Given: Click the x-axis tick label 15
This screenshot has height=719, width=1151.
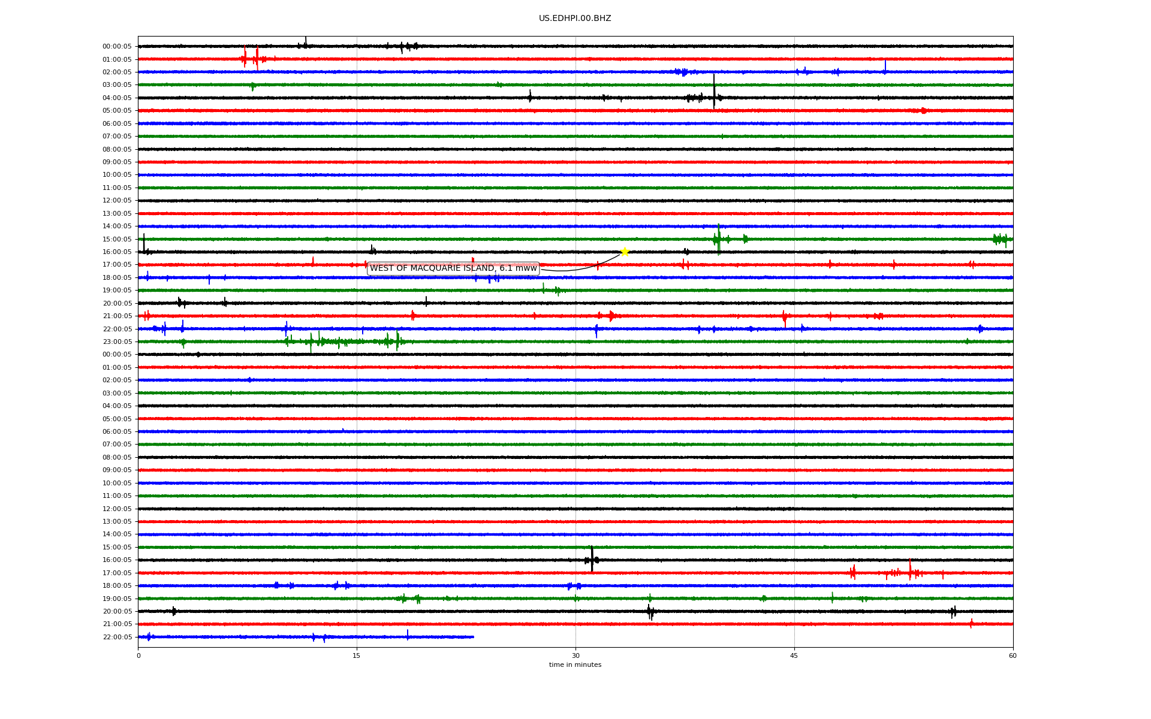Looking at the screenshot, I should pos(357,655).
